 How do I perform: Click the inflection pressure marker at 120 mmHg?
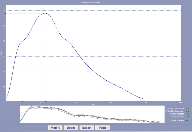point(6,41)
